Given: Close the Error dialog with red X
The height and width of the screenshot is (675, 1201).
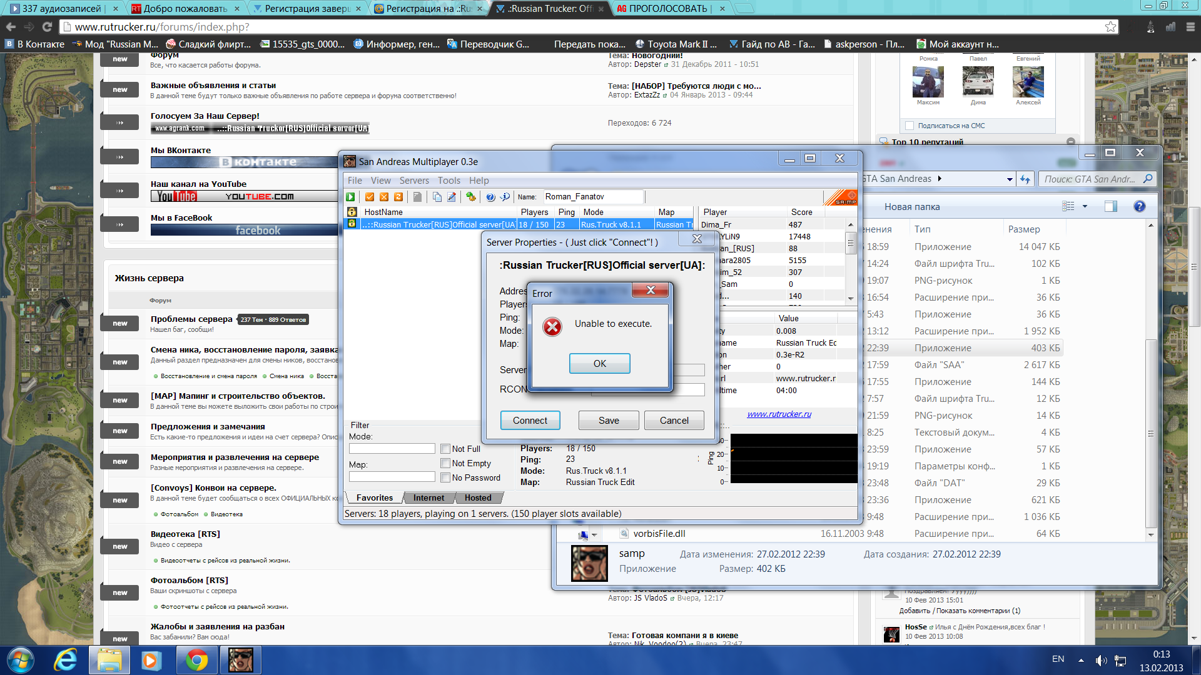Looking at the screenshot, I should [651, 290].
